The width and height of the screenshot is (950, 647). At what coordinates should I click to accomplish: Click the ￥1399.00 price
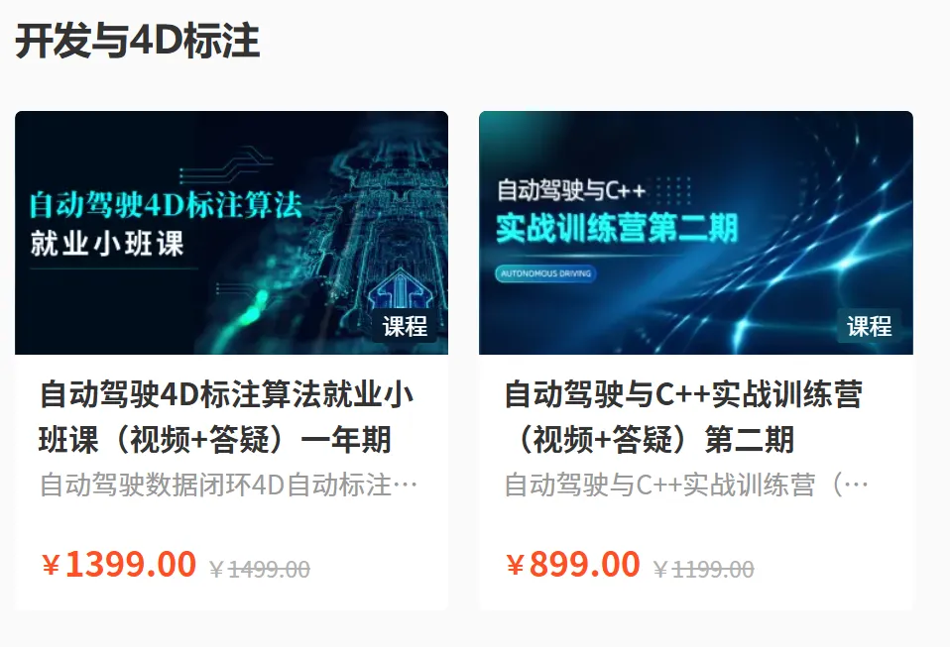[119, 564]
